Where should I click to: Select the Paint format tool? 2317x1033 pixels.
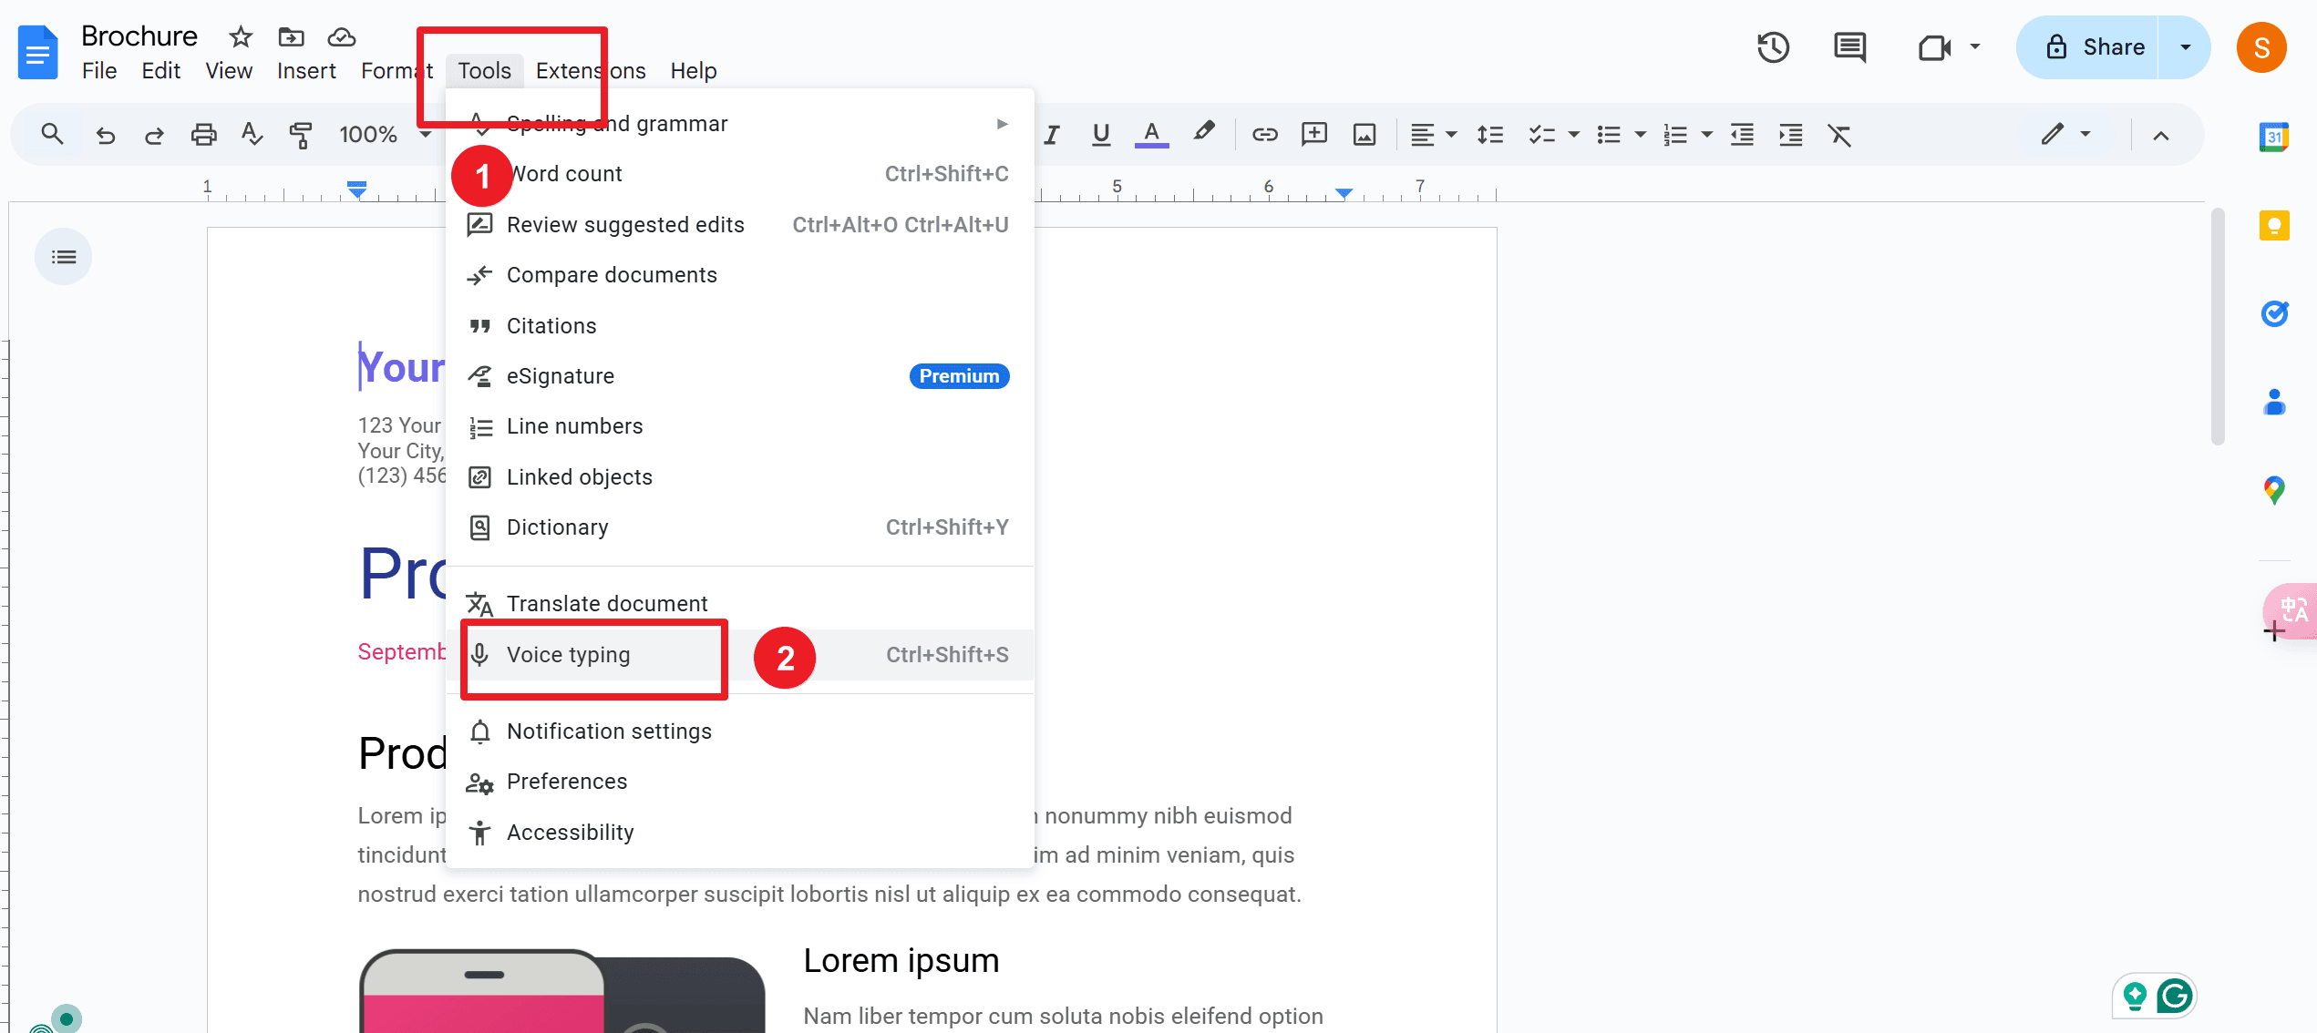pos(301,134)
